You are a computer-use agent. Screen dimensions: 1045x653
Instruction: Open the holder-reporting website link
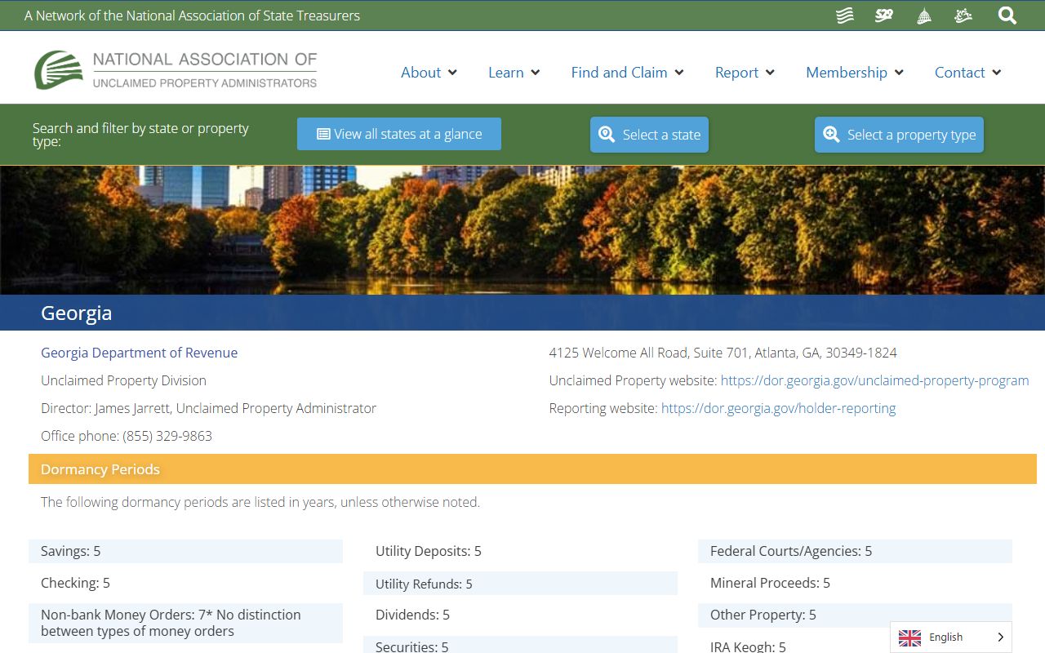[778, 408]
